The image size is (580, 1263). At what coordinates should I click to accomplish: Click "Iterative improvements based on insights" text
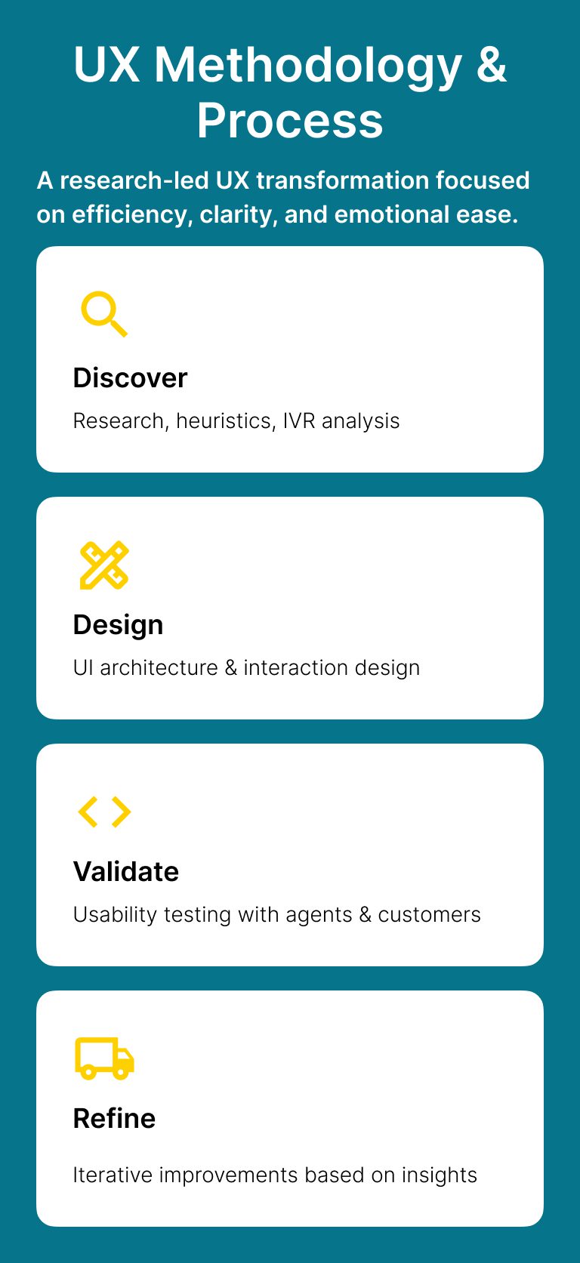coord(275,1175)
